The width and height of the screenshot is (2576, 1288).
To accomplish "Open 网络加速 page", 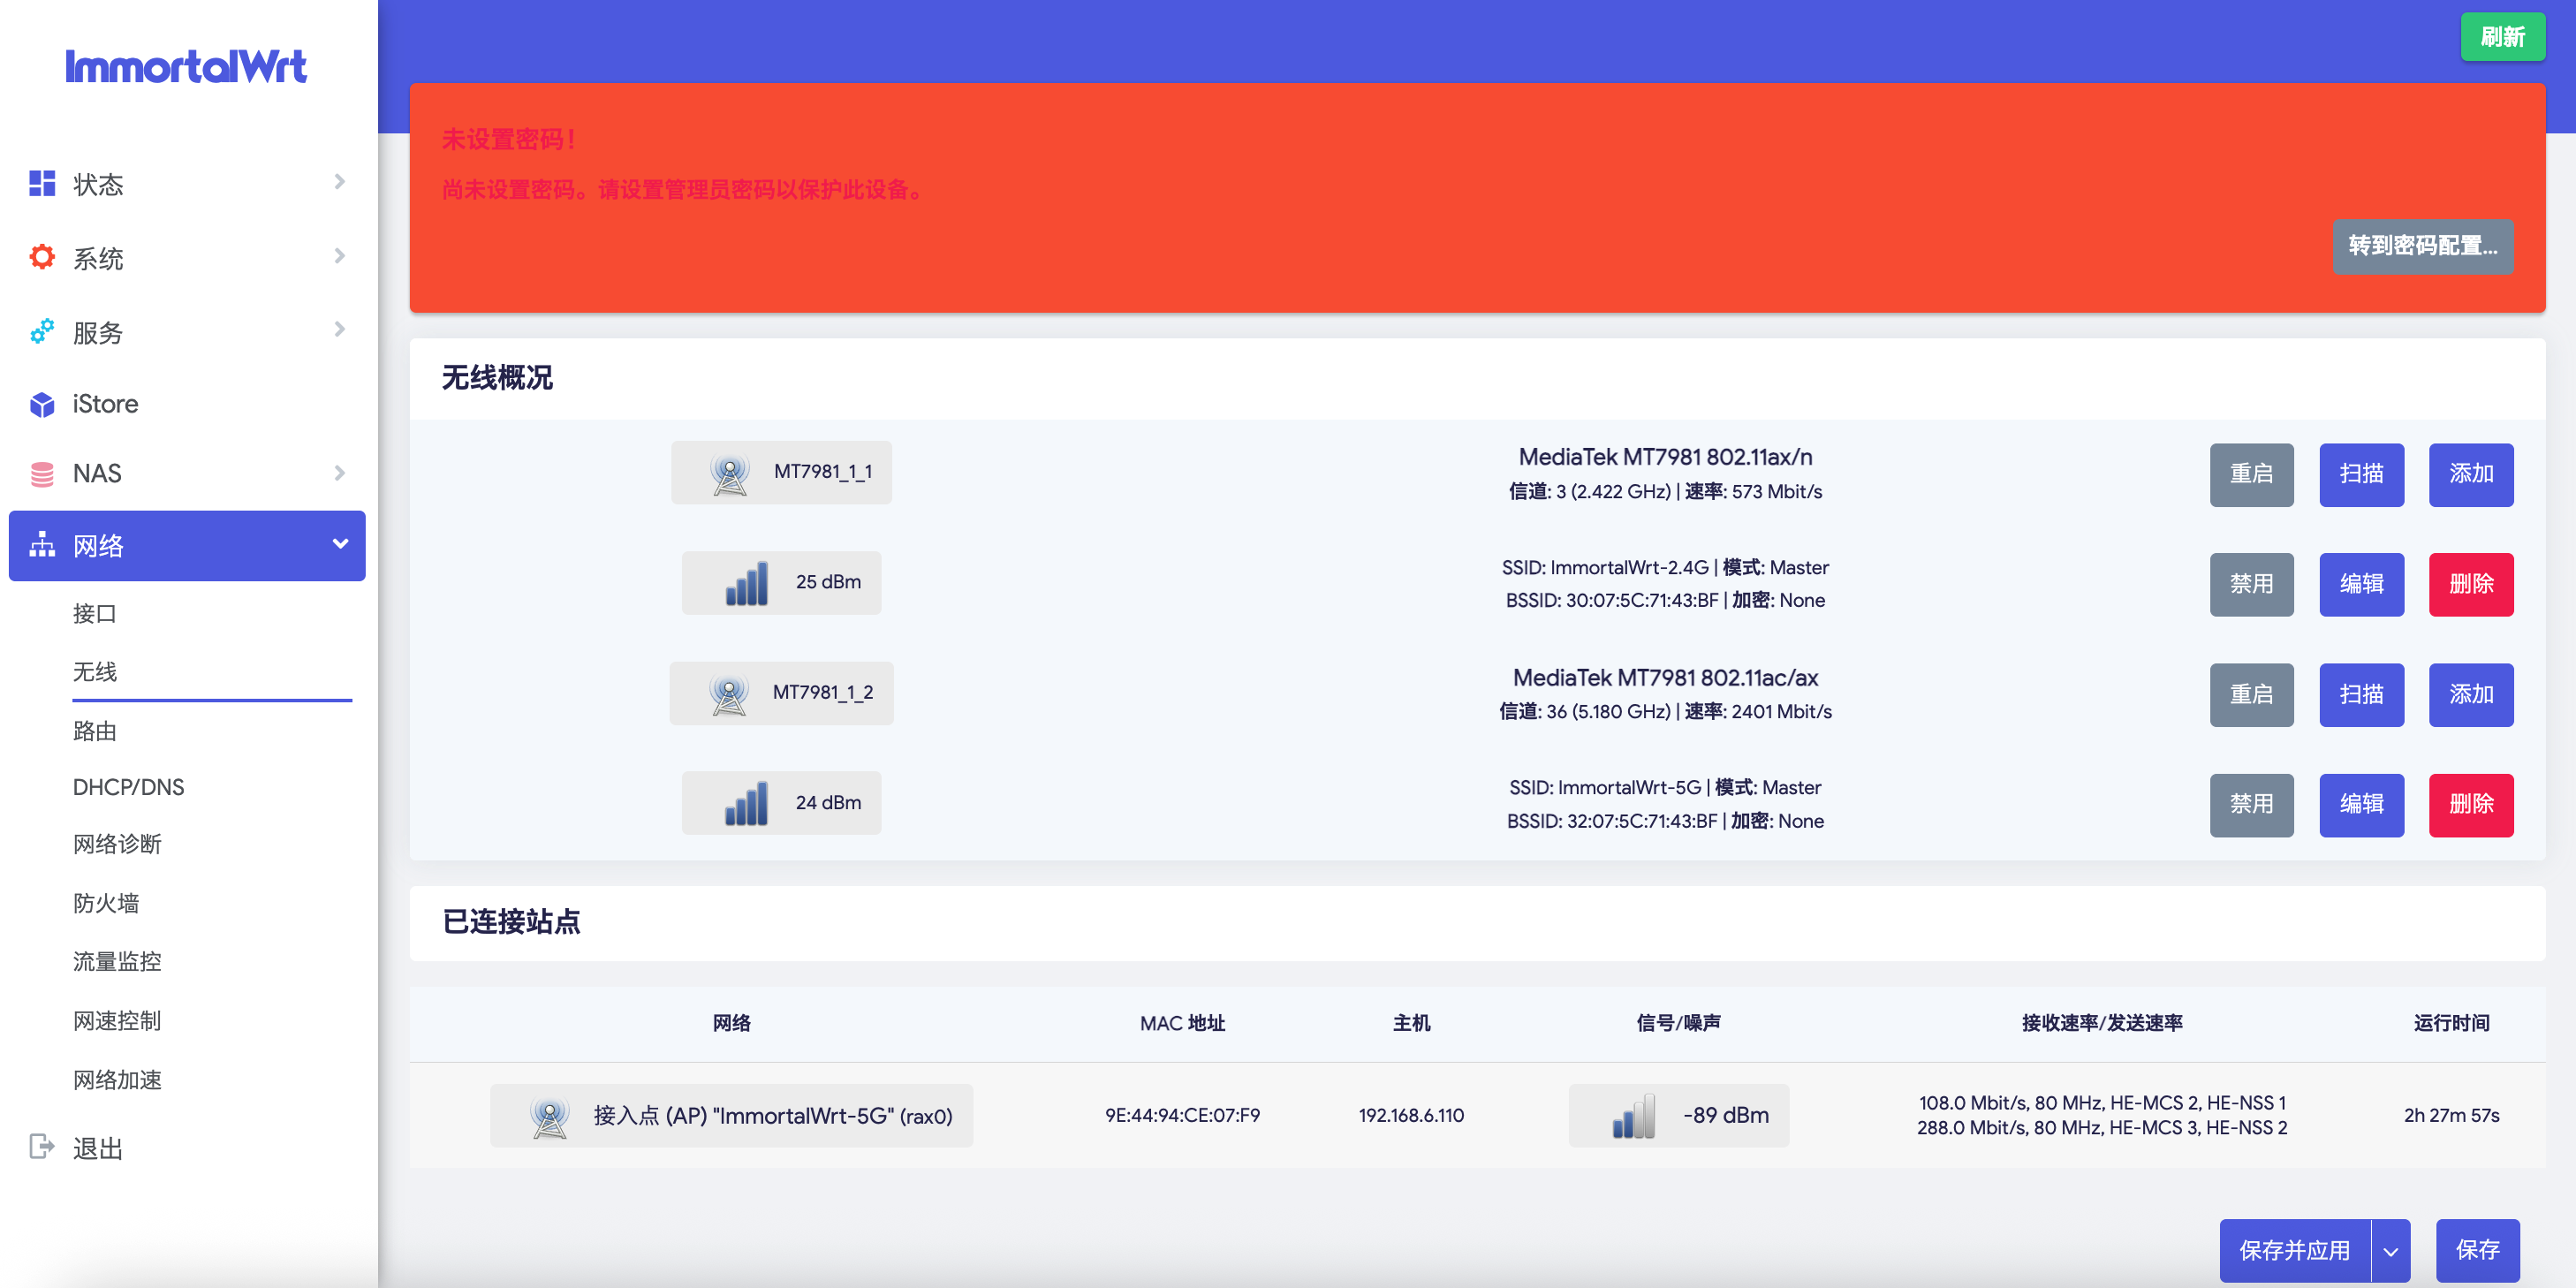I will point(117,1080).
